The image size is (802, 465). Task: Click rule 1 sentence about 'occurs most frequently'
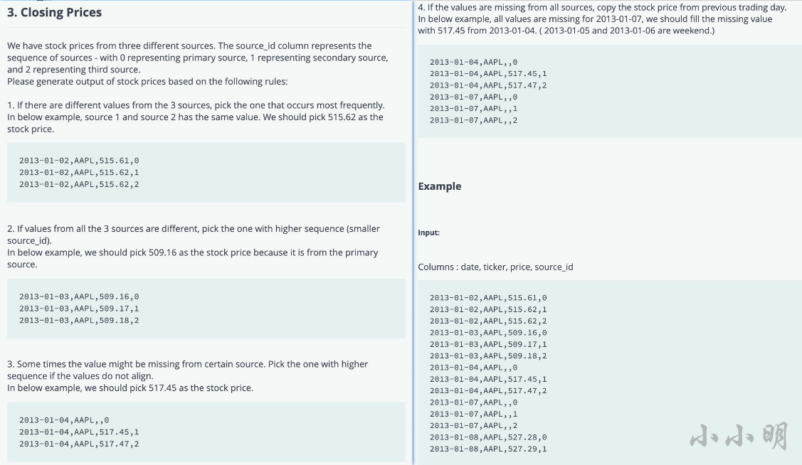(x=196, y=105)
